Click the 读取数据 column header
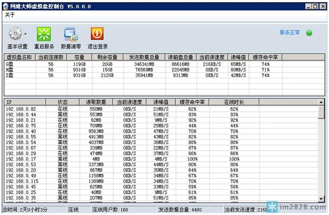This screenshot has height=215, width=329. coord(96,102)
